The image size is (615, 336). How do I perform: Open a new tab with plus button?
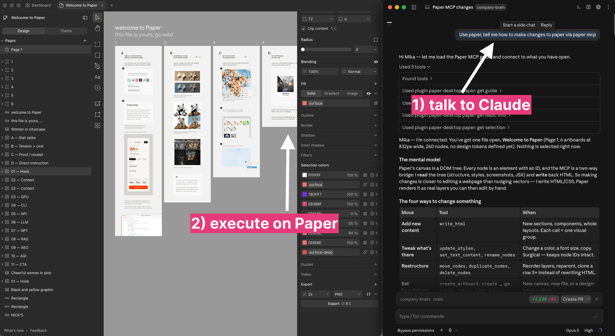(112, 5)
